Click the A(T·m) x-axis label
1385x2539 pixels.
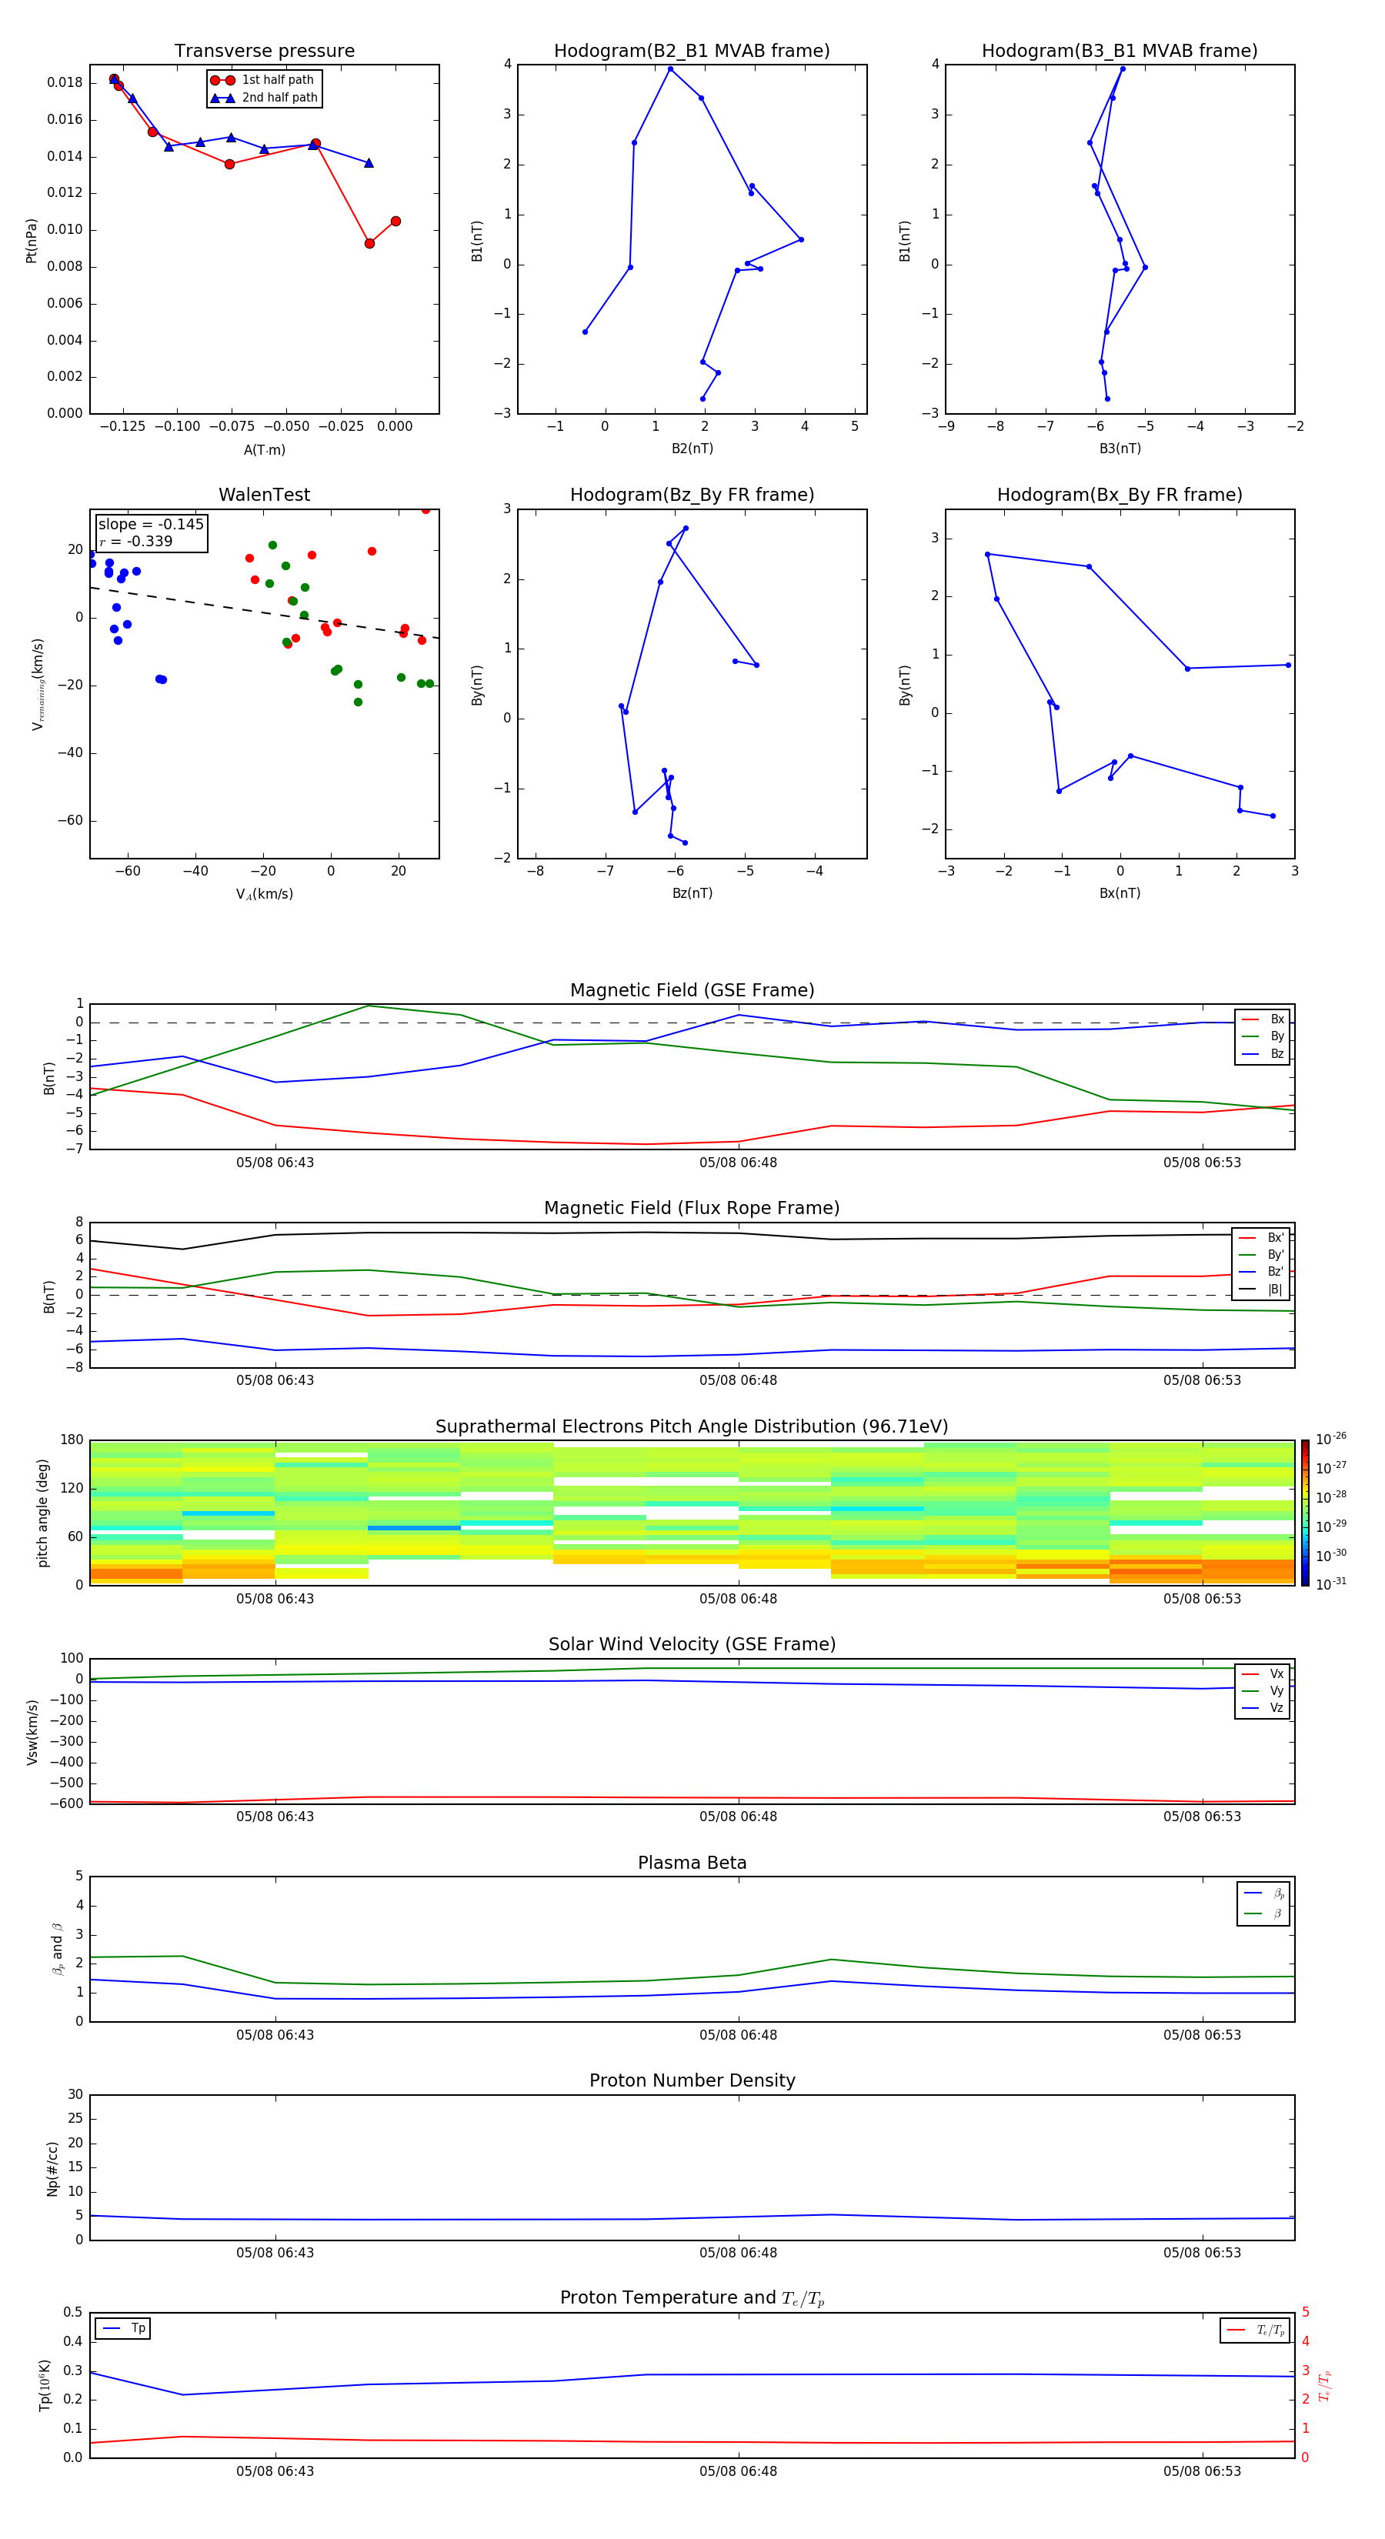click(x=264, y=449)
